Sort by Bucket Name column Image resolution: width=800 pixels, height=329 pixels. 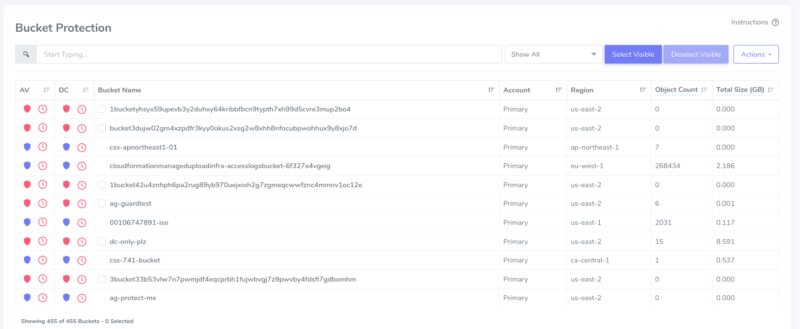coord(492,90)
